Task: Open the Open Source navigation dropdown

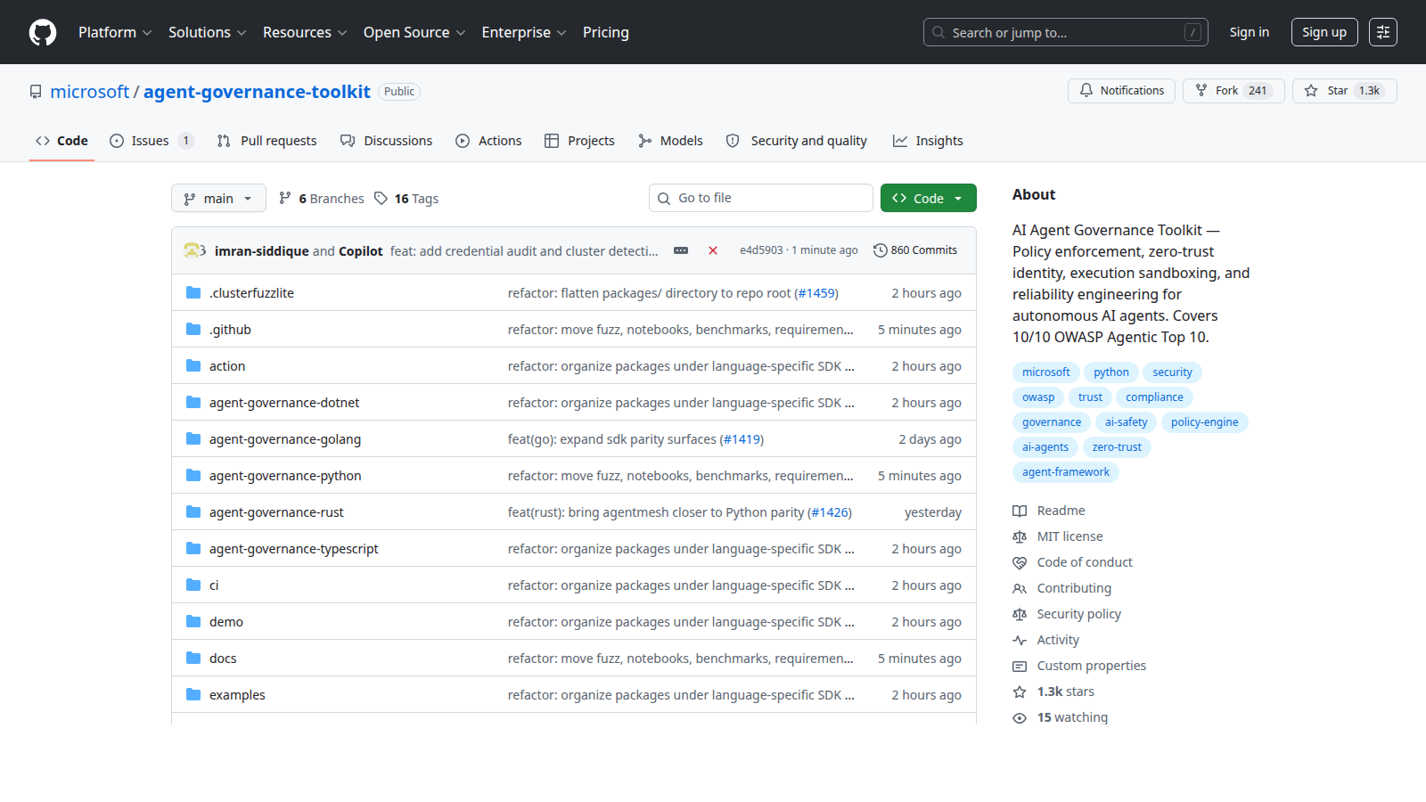Action: pyautogui.click(x=414, y=32)
